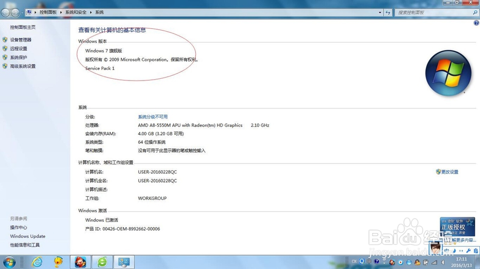The height and width of the screenshot is (269, 480).
Task: Launch Internet Explorer from the taskbar
Action: pos(37,262)
